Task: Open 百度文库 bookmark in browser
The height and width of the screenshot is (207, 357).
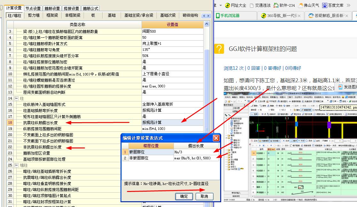Action: 333,5
